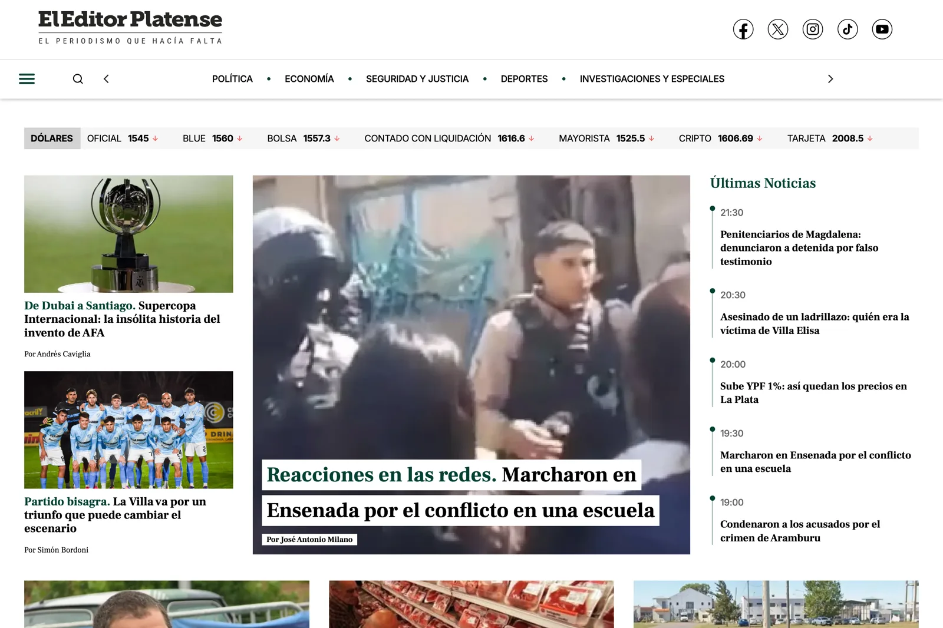Open the Penitenciarios de Magdalena news item
Viewport: 943px width, 628px height.
click(799, 248)
